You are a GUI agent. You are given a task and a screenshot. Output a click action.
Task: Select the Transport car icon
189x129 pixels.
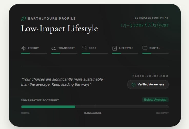pos(54,48)
